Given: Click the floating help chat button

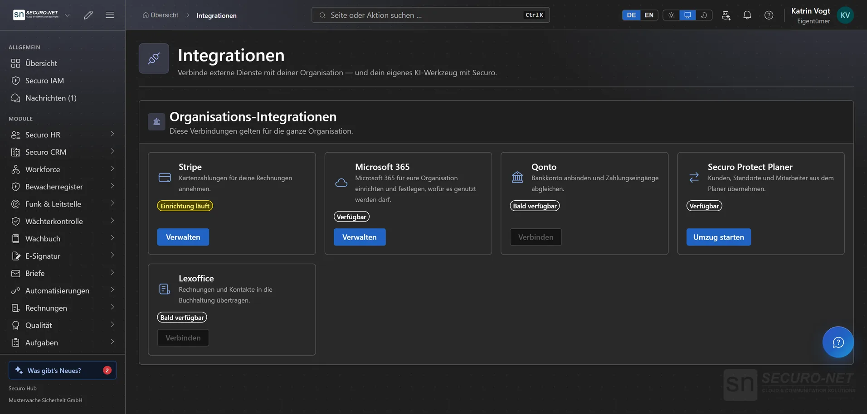Looking at the screenshot, I should 838,342.
